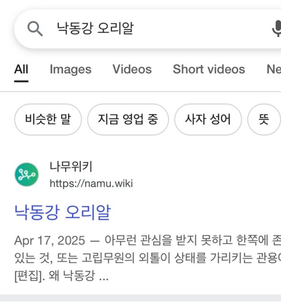Open the 나무위키 green favicon
281x305 pixels.
coord(27,174)
